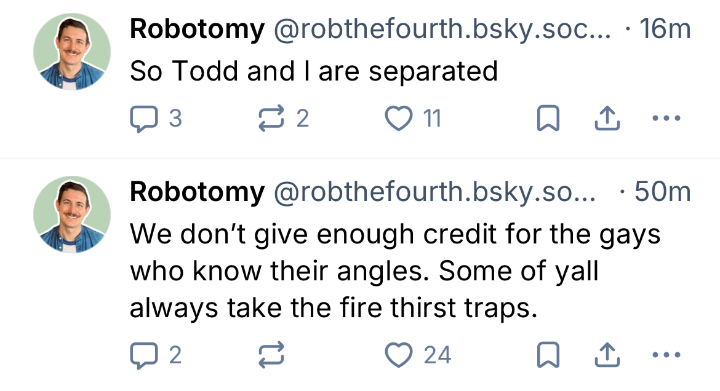Image resolution: width=720 pixels, height=391 pixels.
Task: Like the "Todd and I are separated" post
Action: pyautogui.click(x=398, y=119)
